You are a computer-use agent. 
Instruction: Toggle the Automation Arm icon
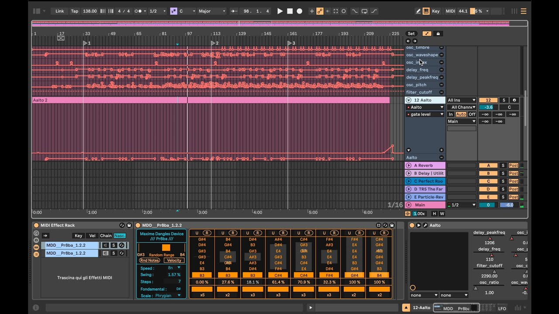point(320,11)
